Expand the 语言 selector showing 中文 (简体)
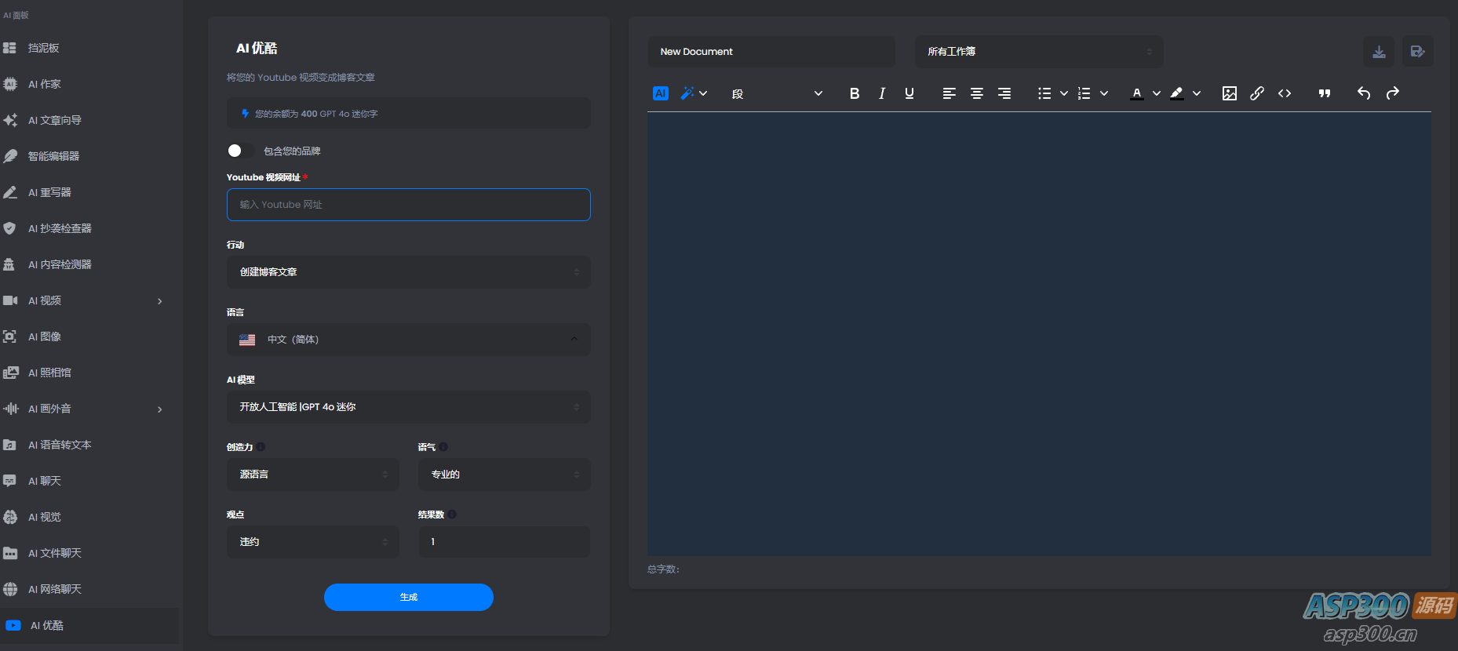The image size is (1458, 651). (x=408, y=340)
